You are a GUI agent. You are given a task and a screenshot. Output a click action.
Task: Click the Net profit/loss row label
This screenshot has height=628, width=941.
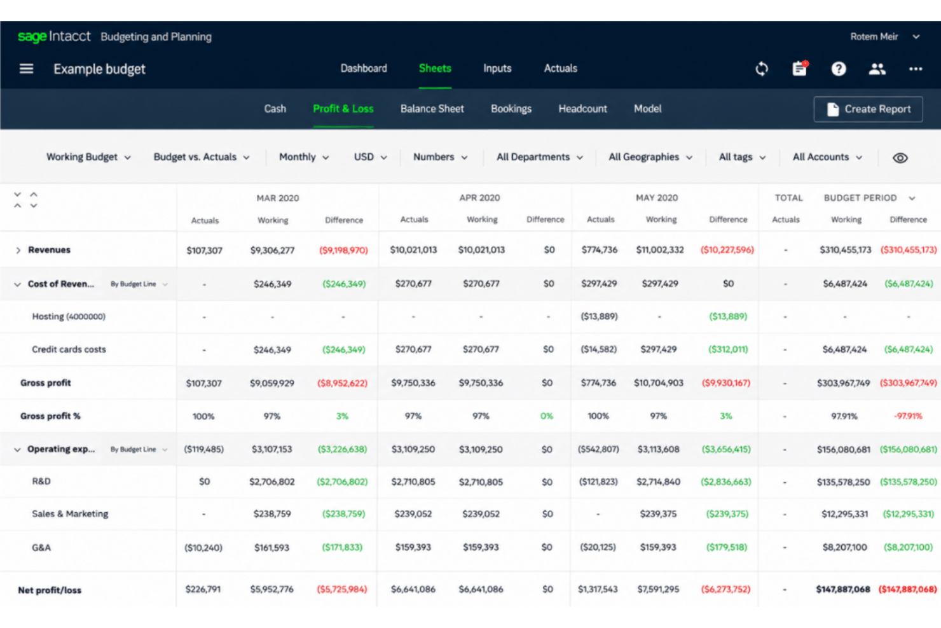[50, 590]
